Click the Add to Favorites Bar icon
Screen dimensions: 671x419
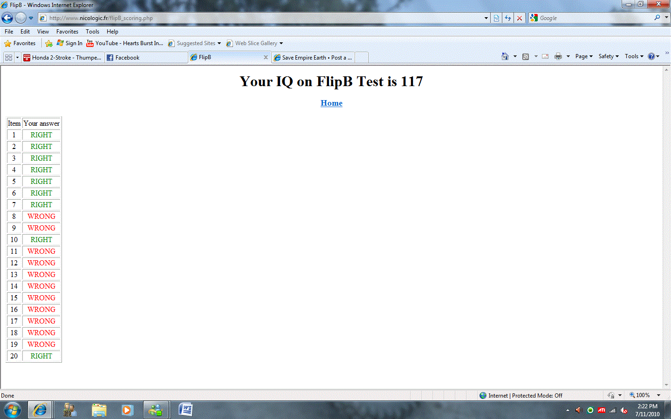[49, 43]
